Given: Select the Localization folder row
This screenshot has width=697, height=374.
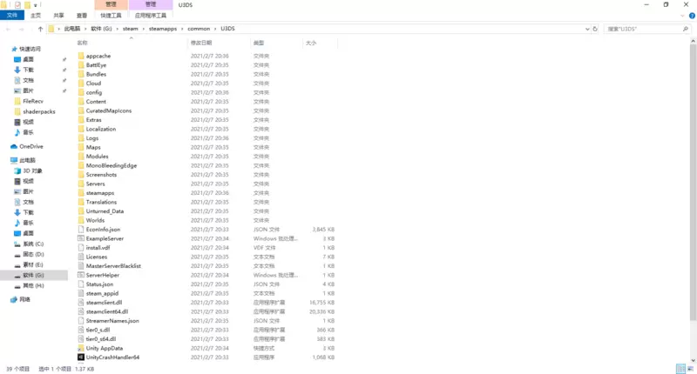Looking at the screenshot, I should 206,129.
